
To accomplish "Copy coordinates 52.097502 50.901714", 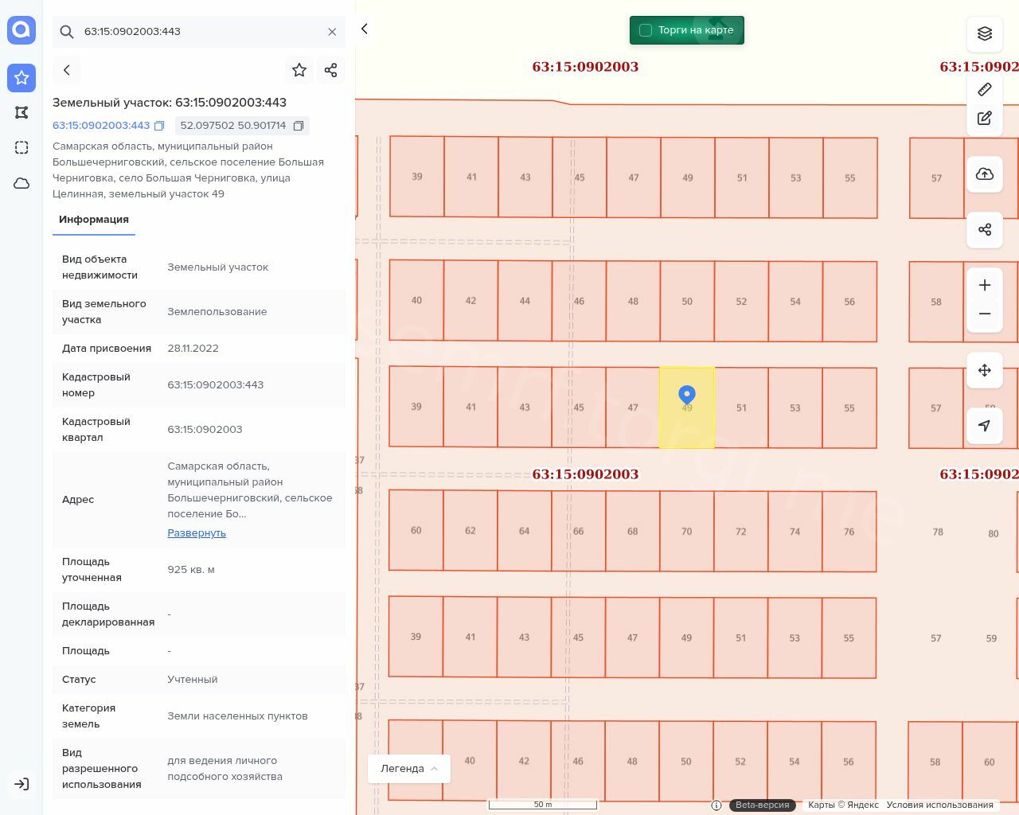I will 299,126.
